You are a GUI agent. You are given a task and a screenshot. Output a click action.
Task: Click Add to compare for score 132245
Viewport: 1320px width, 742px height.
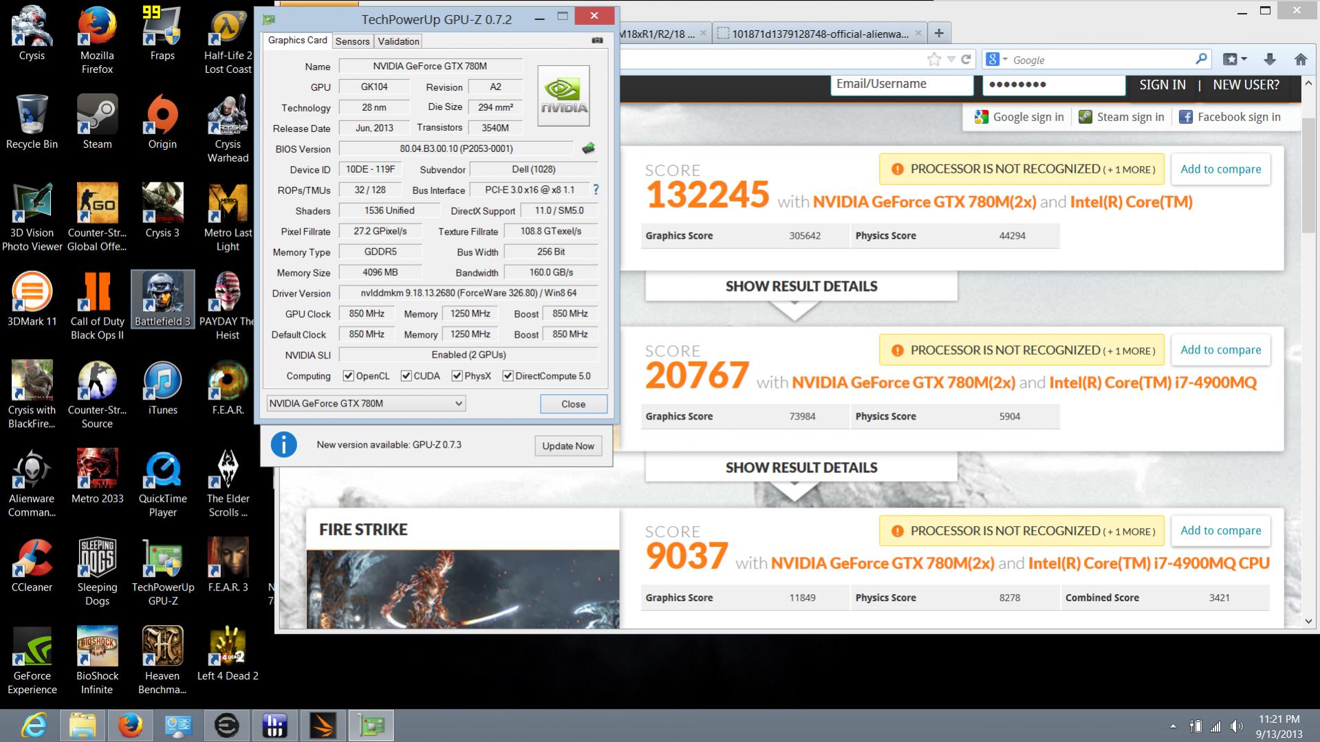point(1221,169)
